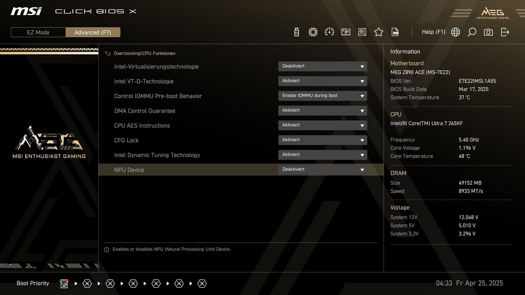Screen dimensions: 525x295
Task: Open the LOG file icon
Action: point(395,32)
